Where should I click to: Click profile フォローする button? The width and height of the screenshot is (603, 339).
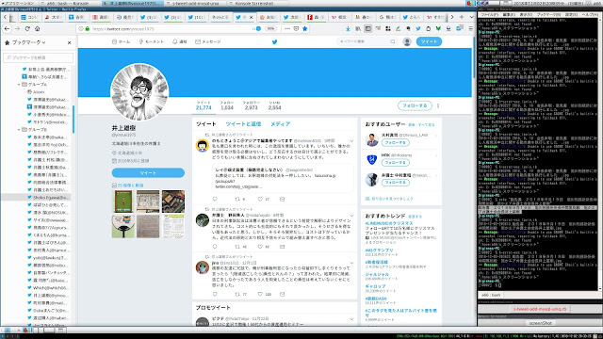415,105
